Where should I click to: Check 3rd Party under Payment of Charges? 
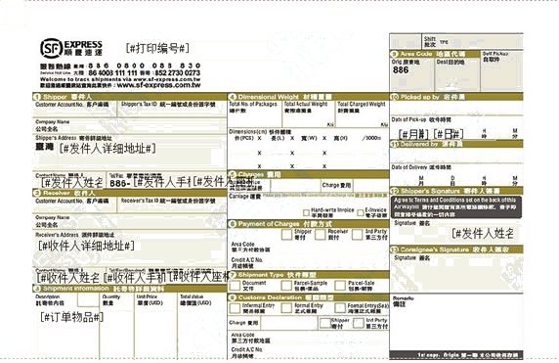(357, 235)
